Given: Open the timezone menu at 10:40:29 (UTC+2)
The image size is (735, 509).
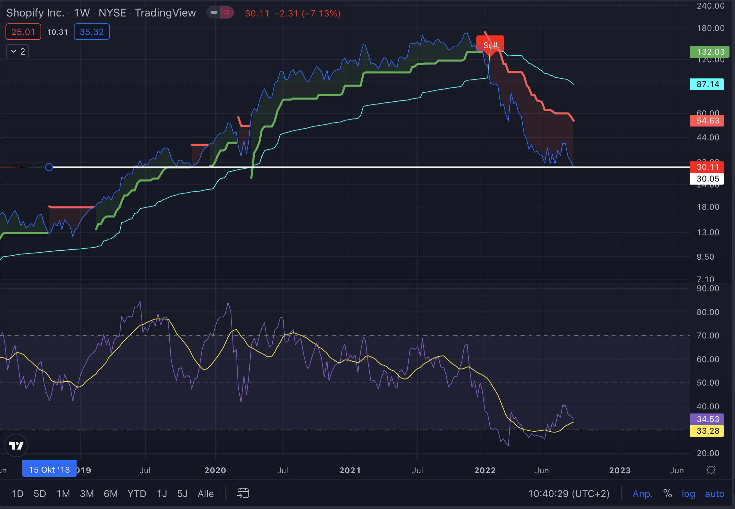Looking at the screenshot, I should (x=568, y=494).
